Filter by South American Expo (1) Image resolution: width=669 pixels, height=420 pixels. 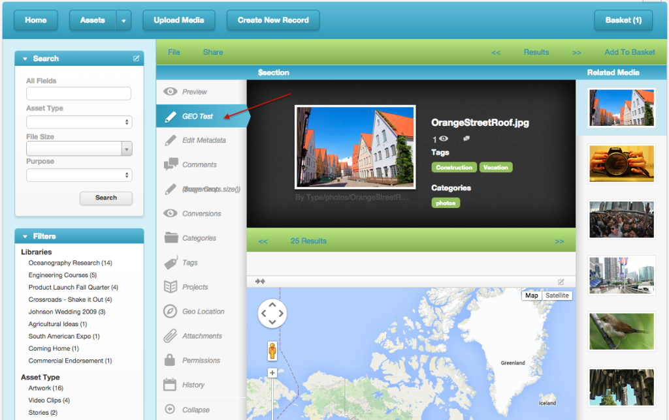pyautogui.click(x=64, y=336)
